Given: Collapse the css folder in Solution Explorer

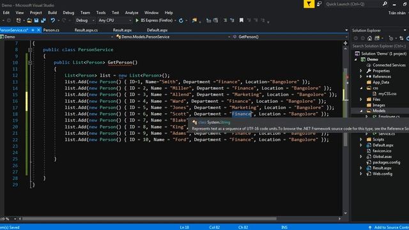Looking at the screenshot, I should 361,88.
